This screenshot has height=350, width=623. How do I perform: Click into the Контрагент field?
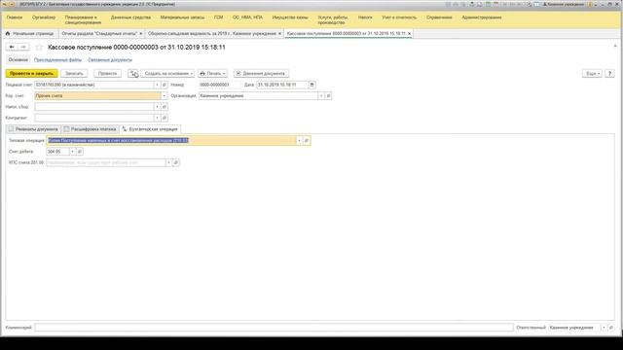pyautogui.click(x=94, y=118)
